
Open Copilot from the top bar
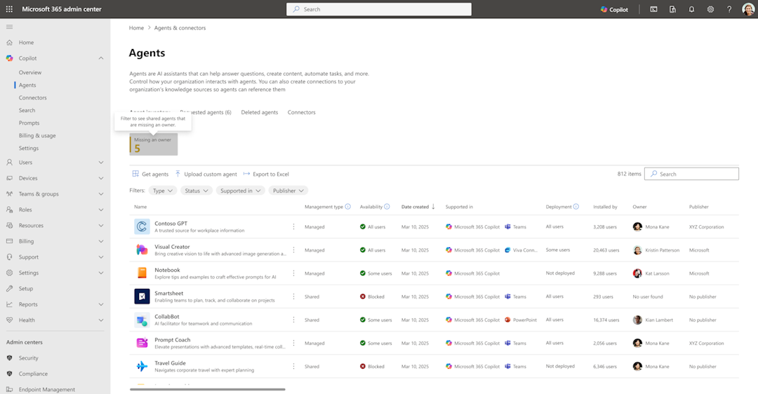point(614,9)
